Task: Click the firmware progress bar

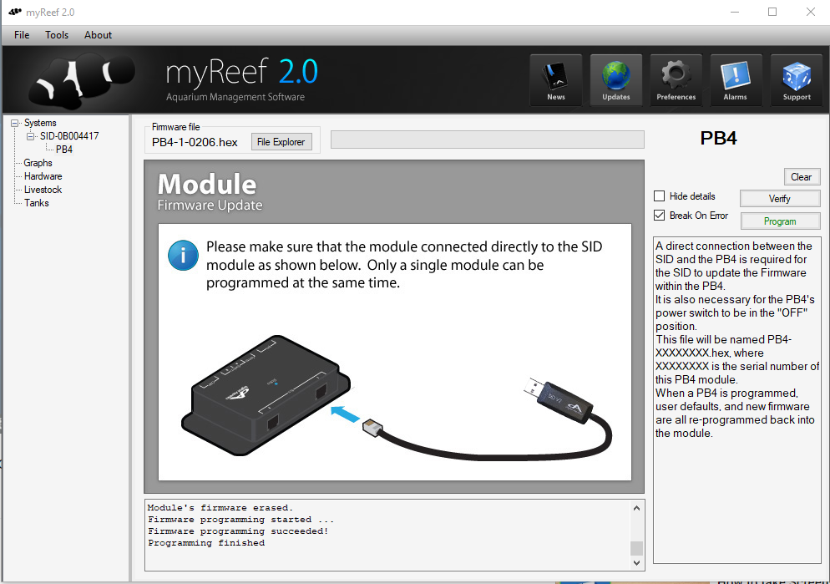Action: (x=487, y=140)
